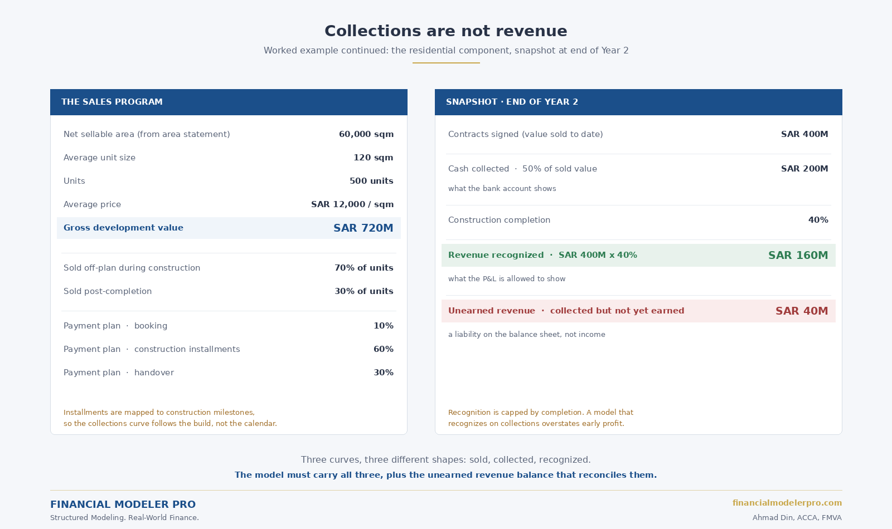
Task: Click 'Cash collected · 50% of sold value'
Action: pyautogui.click(x=522, y=169)
